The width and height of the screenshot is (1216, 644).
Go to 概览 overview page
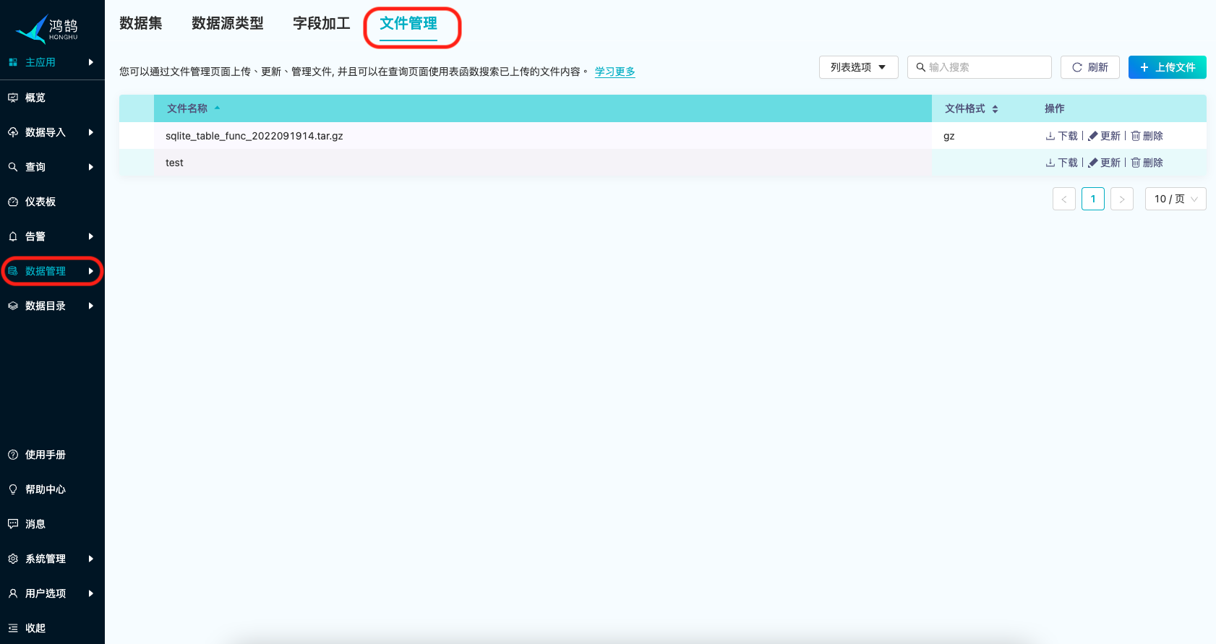[35, 98]
